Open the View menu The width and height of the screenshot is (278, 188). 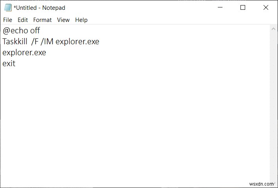coord(63,20)
